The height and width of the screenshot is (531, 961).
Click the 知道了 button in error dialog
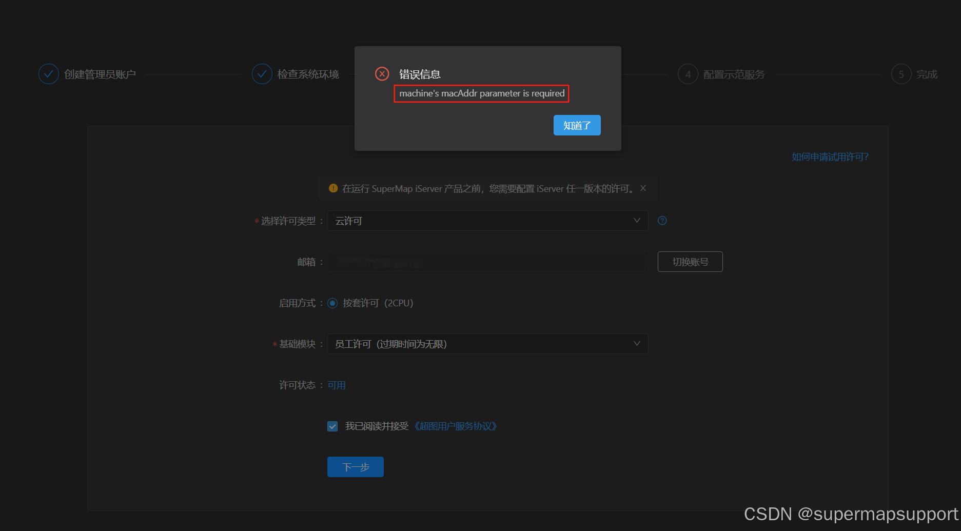click(x=577, y=125)
